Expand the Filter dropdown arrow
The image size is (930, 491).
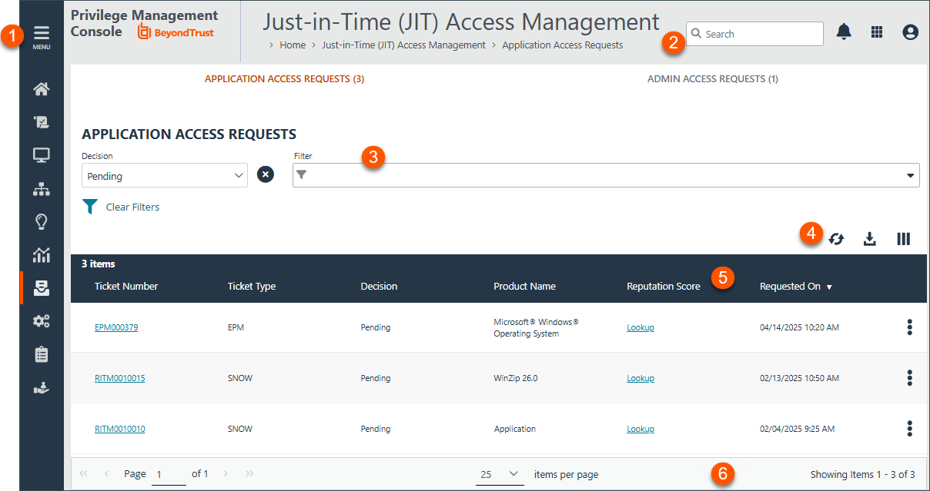coord(911,175)
